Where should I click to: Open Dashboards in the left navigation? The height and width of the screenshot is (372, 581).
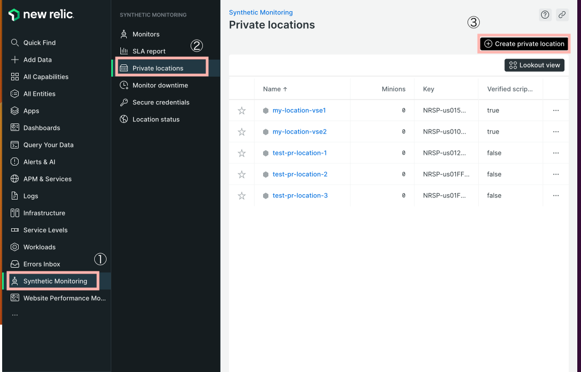click(x=42, y=128)
